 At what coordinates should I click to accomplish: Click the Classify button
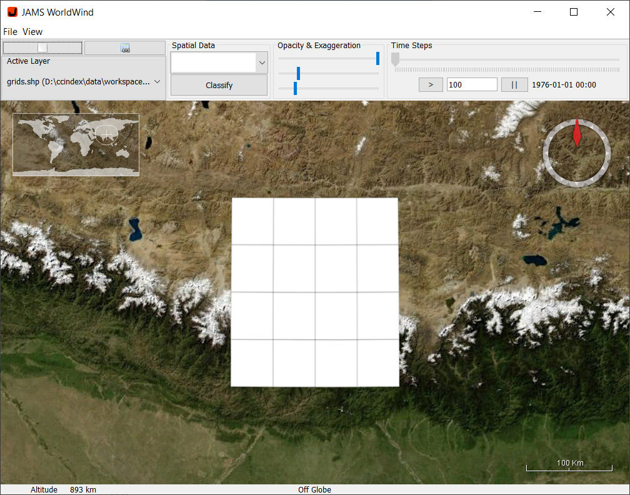point(219,85)
